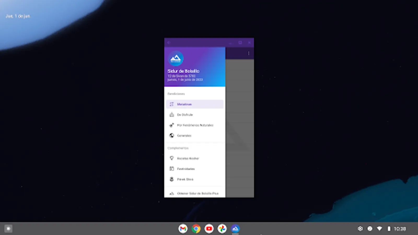Launch Google Chrome from the shelf
Image resolution: width=418 pixels, height=235 pixels.
coord(196,229)
